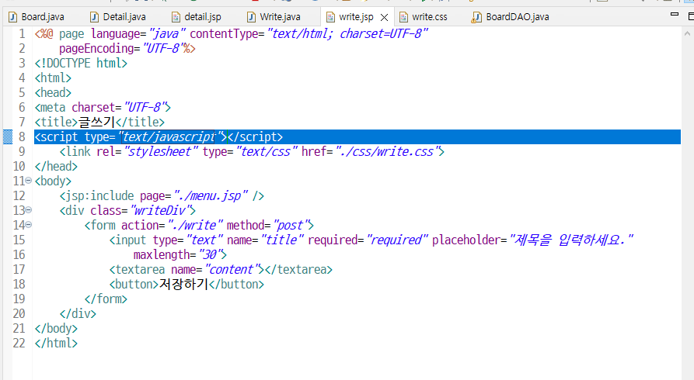Click line number 20 in the gutter
Viewport: 694px width, 380px height.
click(x=19, y=314)
